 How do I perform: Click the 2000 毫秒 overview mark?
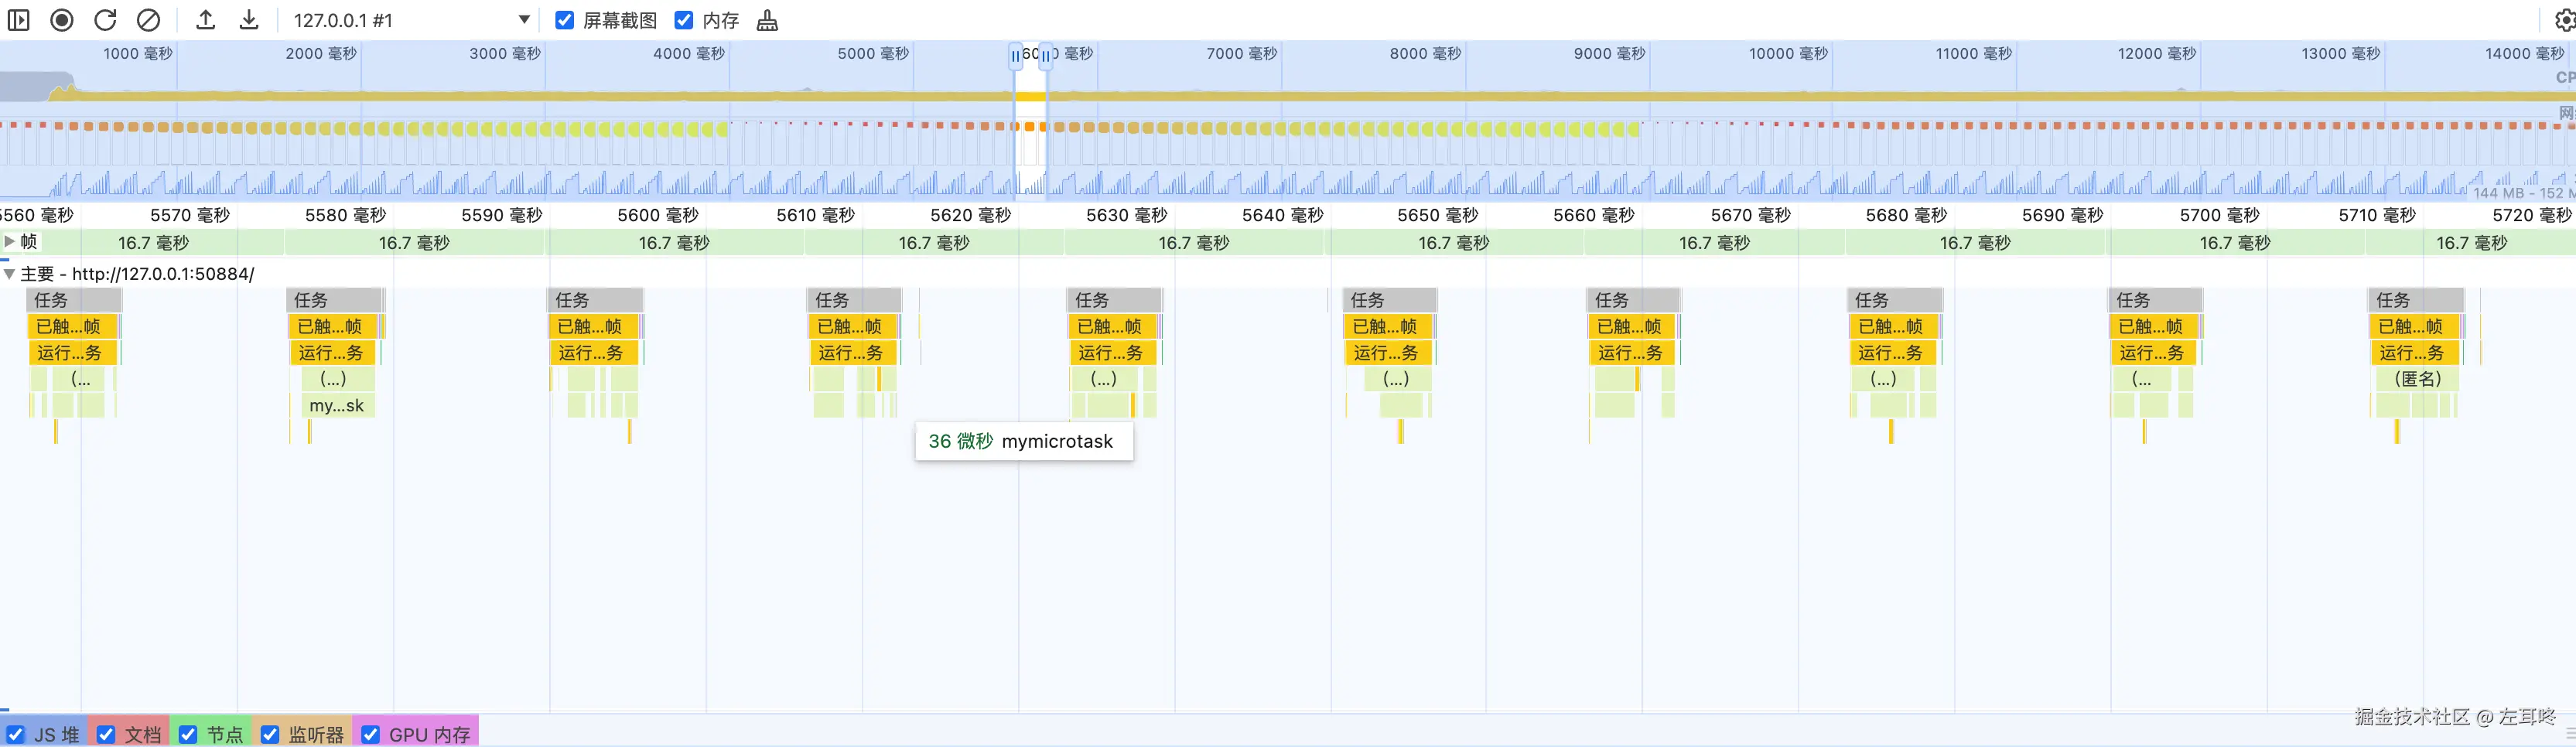[x=321, y=54]
